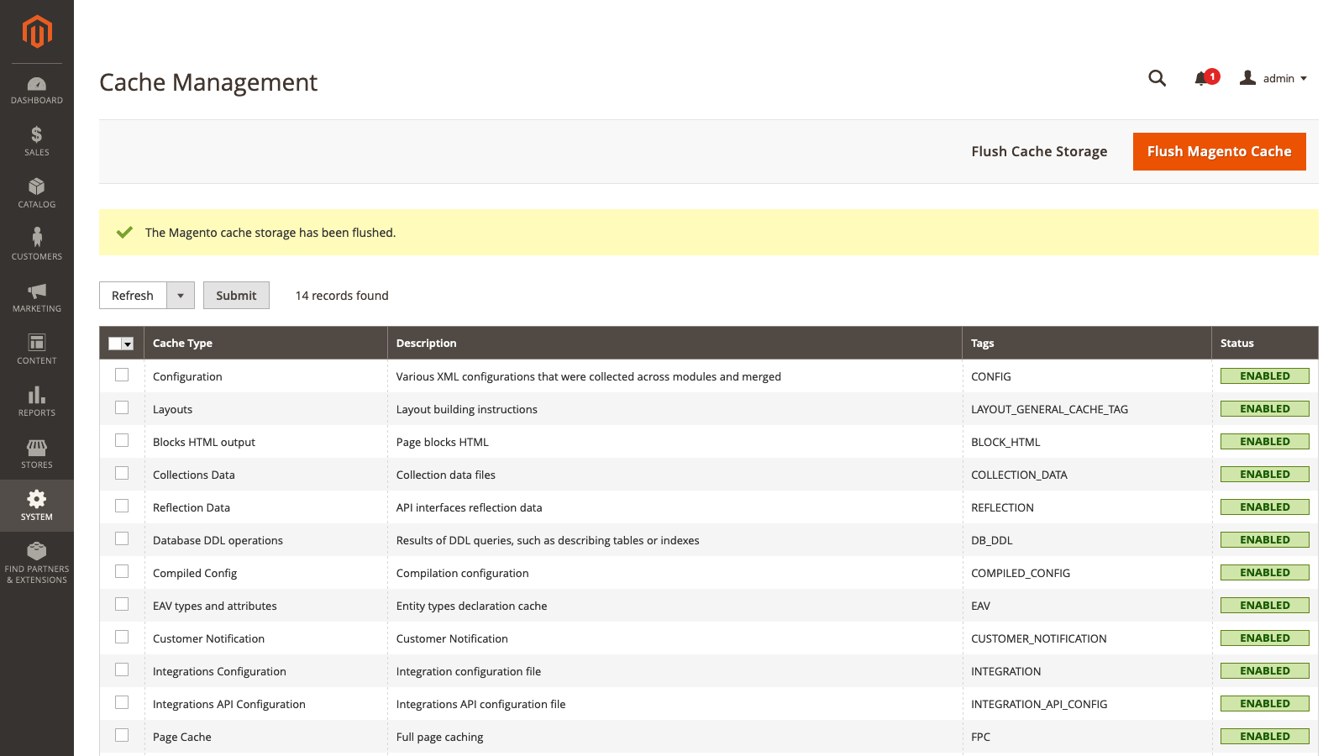
Task: Click 'Entity types declaration cache' description
Action: point(471,606)
